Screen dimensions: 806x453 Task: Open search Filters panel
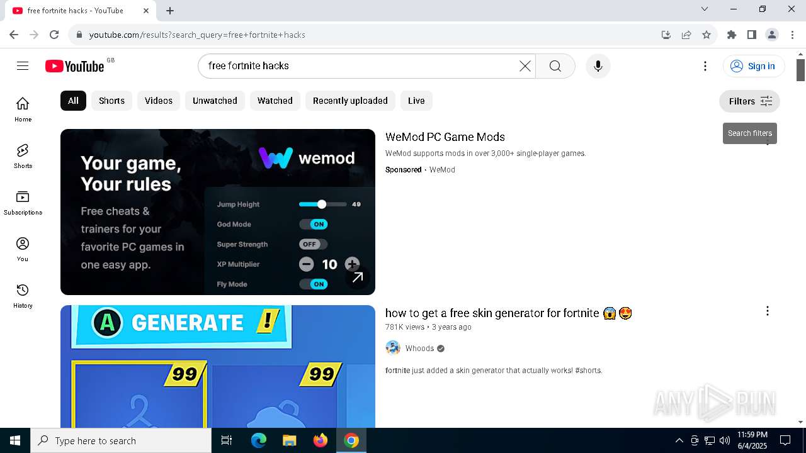point(749,101)
